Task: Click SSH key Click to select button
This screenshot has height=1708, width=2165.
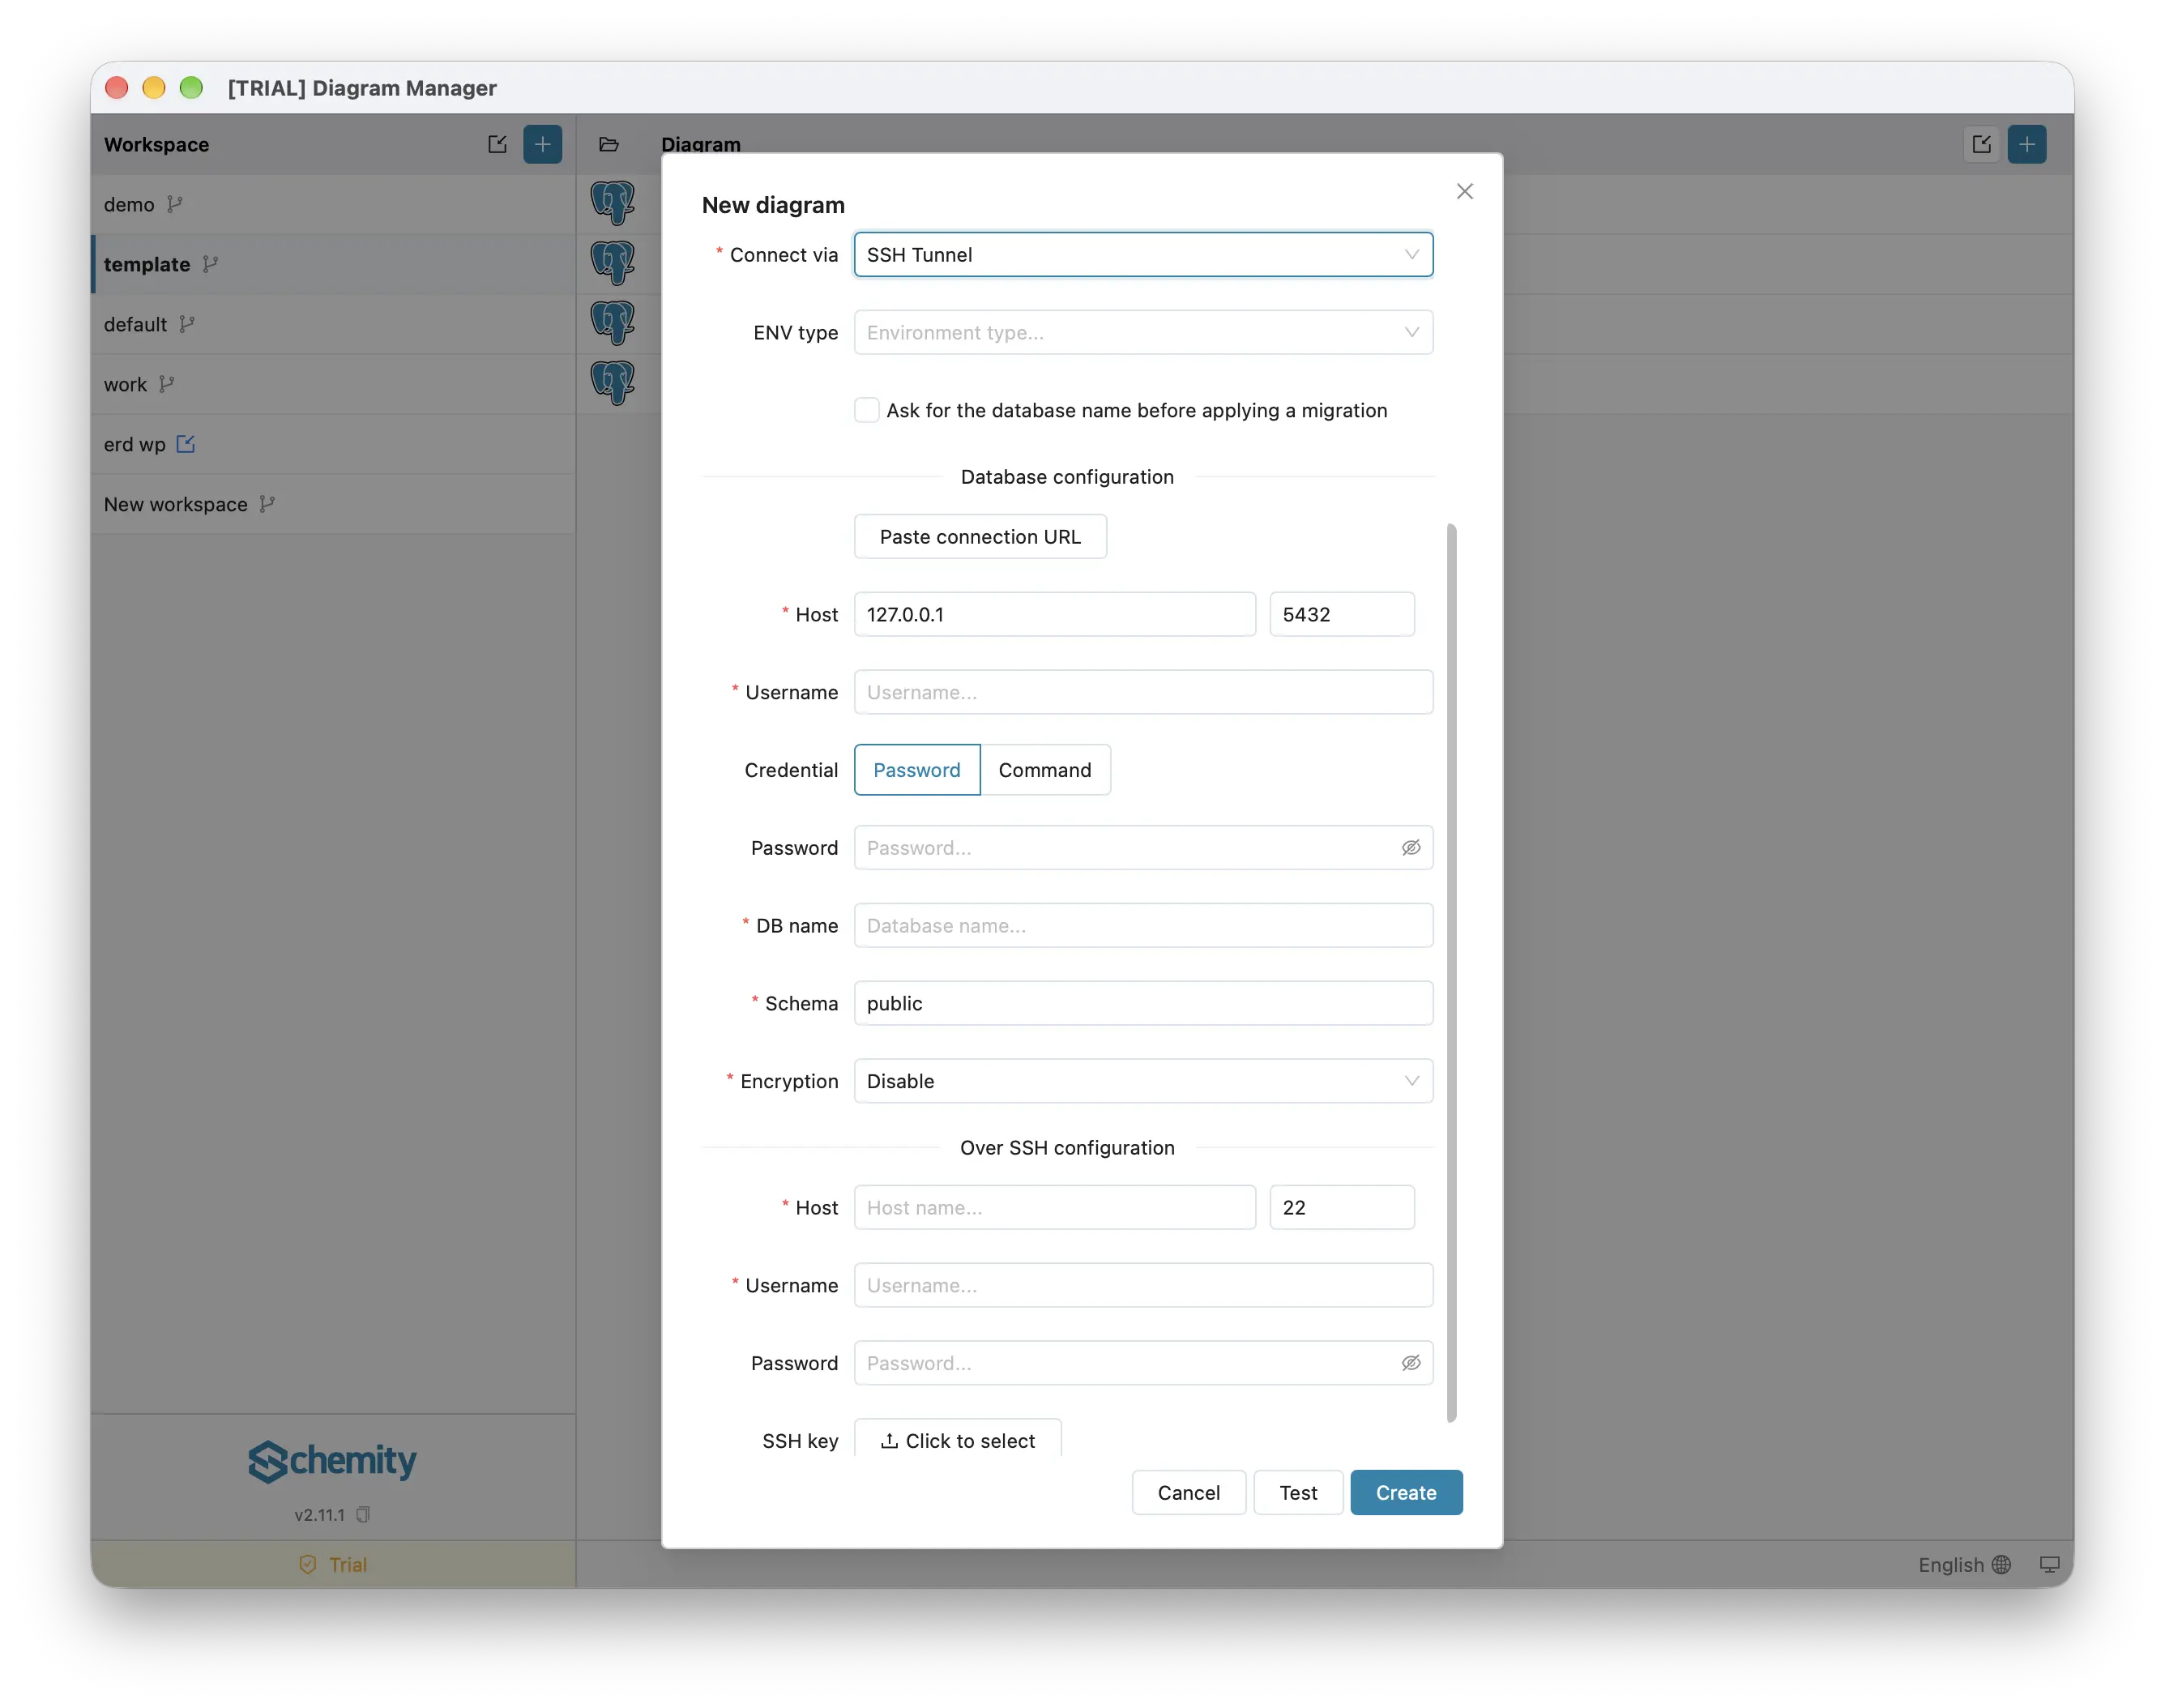Action: coord(957,1438)
